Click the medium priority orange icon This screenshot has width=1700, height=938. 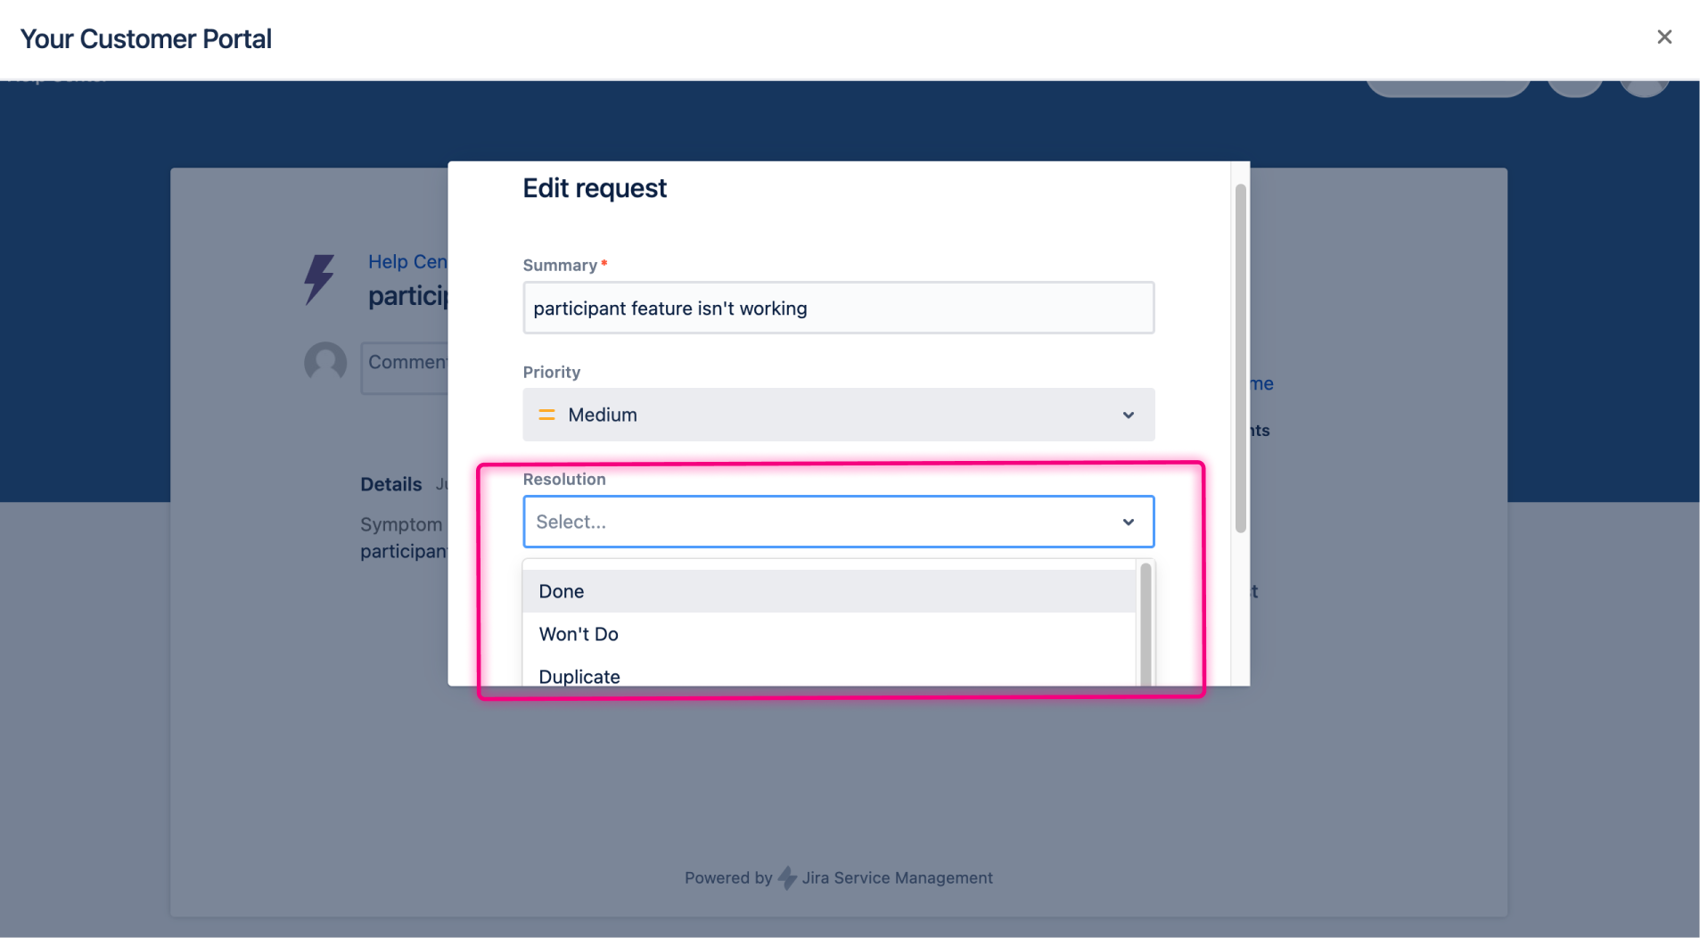[x=546, y=415]
